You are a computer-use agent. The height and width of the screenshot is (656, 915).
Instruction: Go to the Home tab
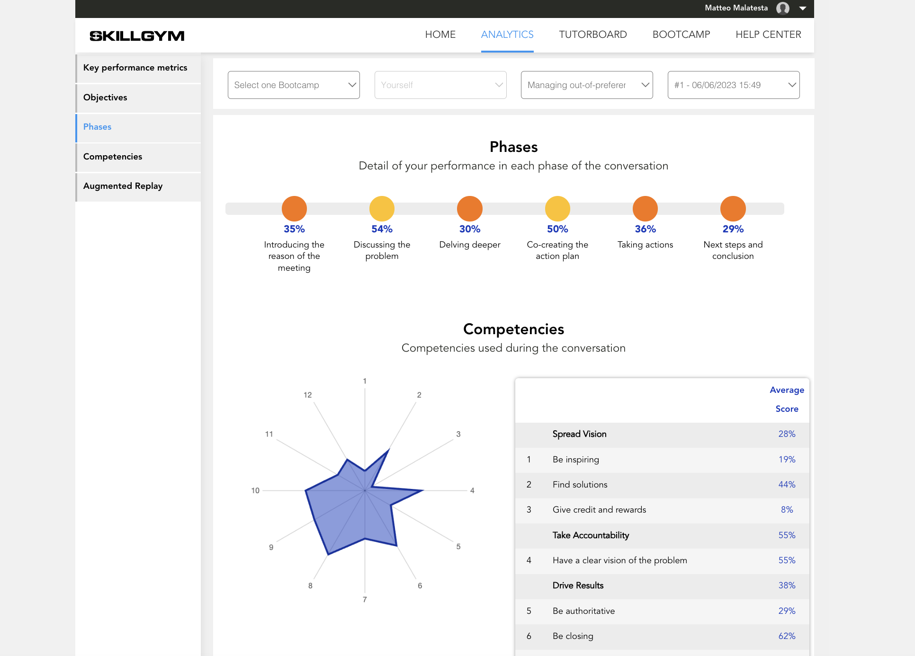pos(440,35)
